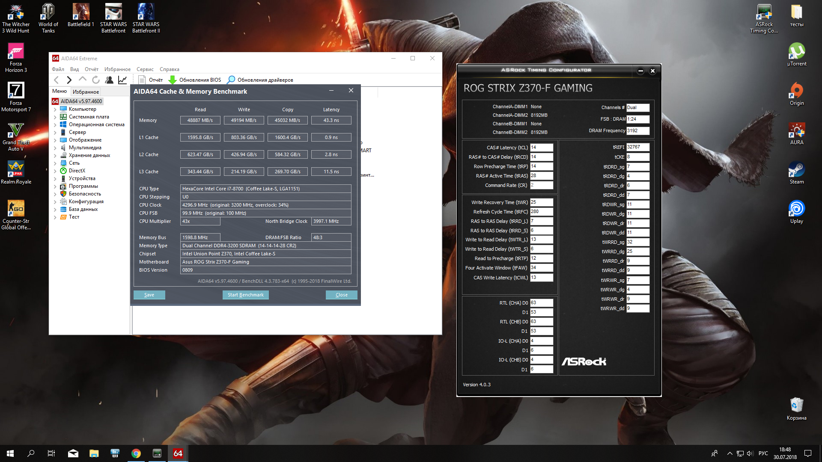Click the Save button in benchmark dialog
Screen dimensions: 822x462
pyautogui.click(x=149, y=295)
